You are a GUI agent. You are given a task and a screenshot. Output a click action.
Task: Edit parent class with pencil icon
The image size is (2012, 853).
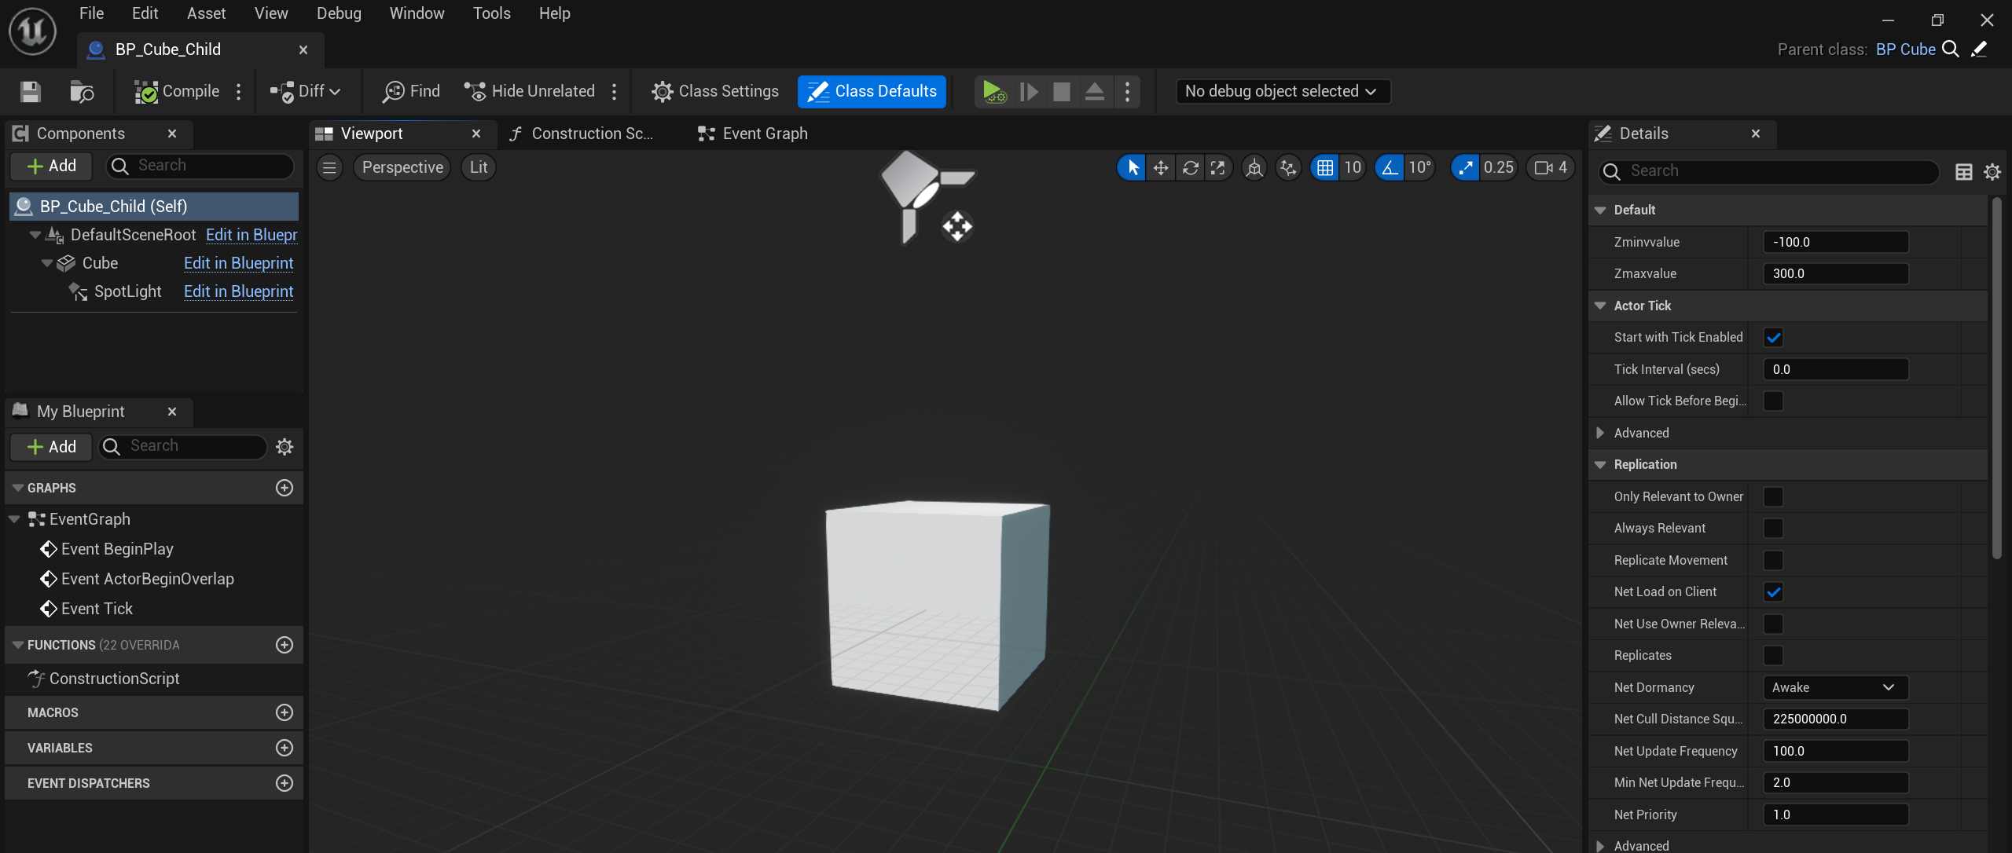[x=1979, y=49]
